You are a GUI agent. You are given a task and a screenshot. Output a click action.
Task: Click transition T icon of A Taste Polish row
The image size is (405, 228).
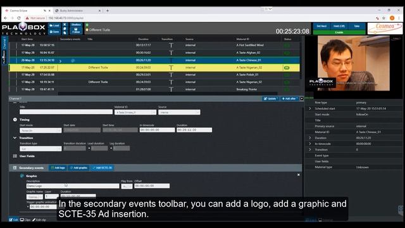tap(171, 75)
